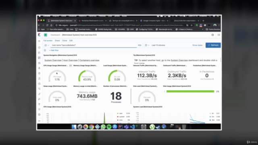This screenshot has width=258, height=145.
Task: Open uTorrent from the dock
Action: point(152,127)
